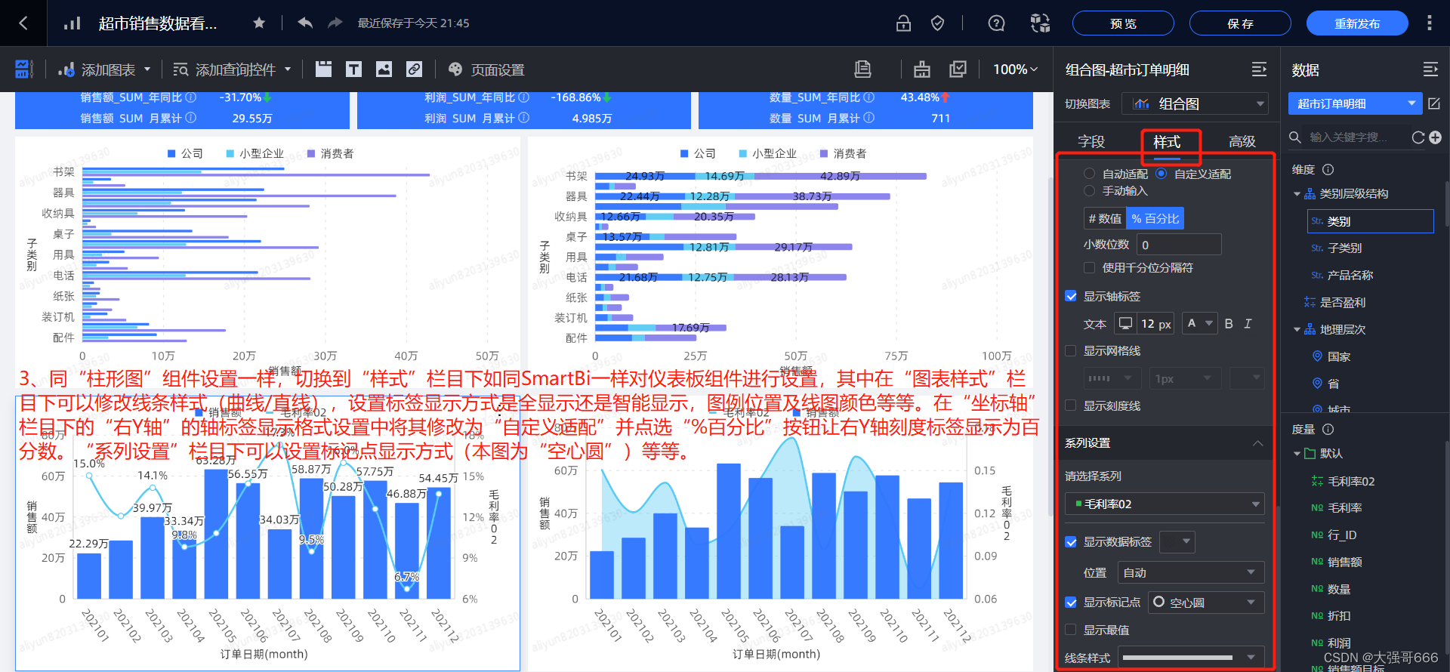Insert an image component
Viewport: 1450px width, 672px height.
(384, 69)
